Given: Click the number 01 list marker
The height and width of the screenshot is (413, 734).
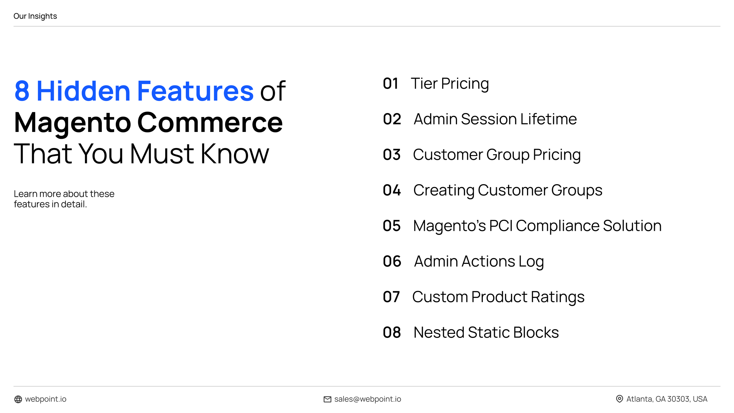Looking at the screenshot, I should coord(391,83).
